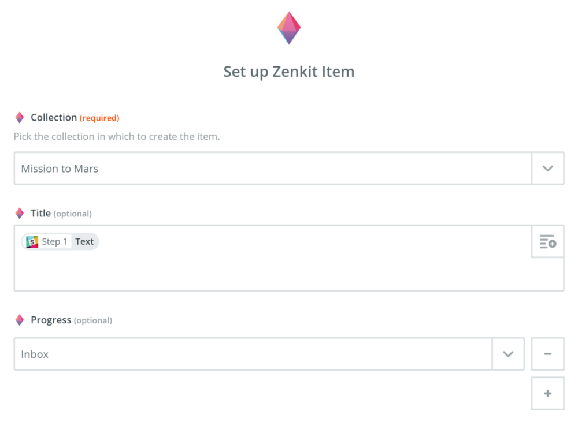This screenshot has width=578, height=422.
Task: Click the Text label in the token
Action: pos(84,241)
